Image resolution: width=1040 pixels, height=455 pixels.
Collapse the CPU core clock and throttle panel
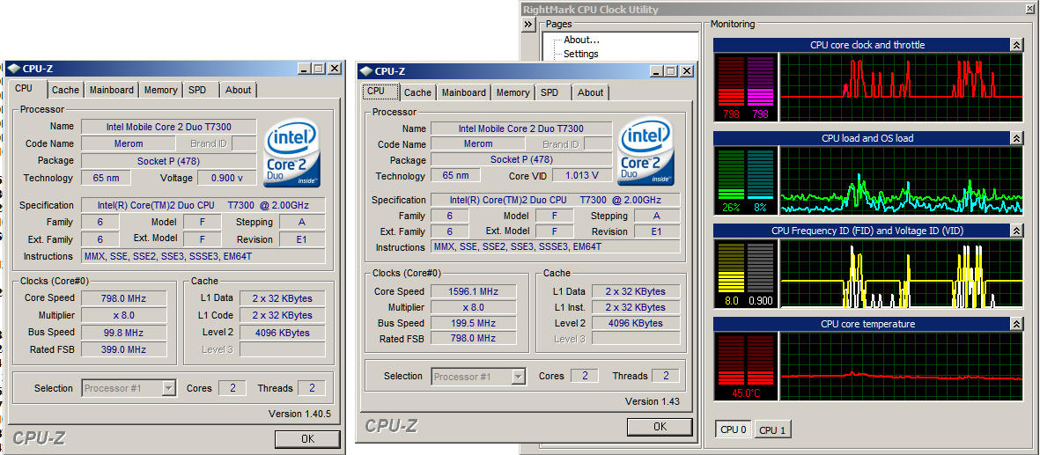click(1015, 45)
